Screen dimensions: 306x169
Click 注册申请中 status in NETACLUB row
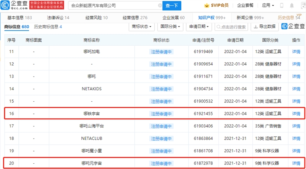(x=161, y=139)
